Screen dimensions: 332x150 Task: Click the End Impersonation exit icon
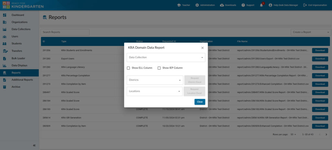click(x=305, y=5)
